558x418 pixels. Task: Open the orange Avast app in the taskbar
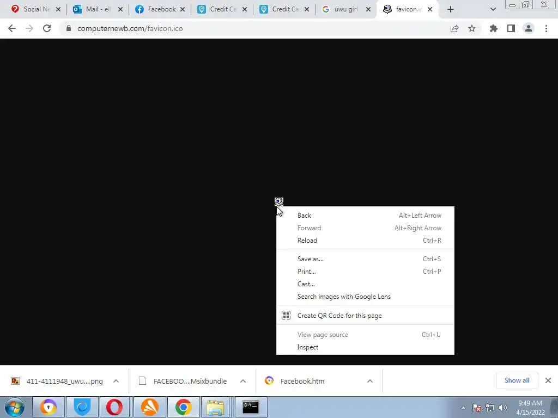click(x=150, y=407)
